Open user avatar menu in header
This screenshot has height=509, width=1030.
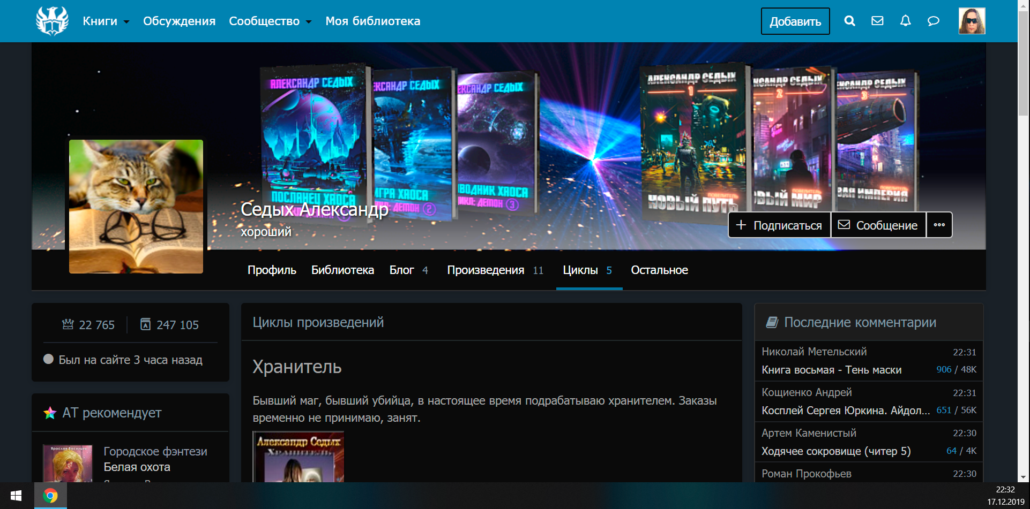pyautogui.click(x=972, y=21)
